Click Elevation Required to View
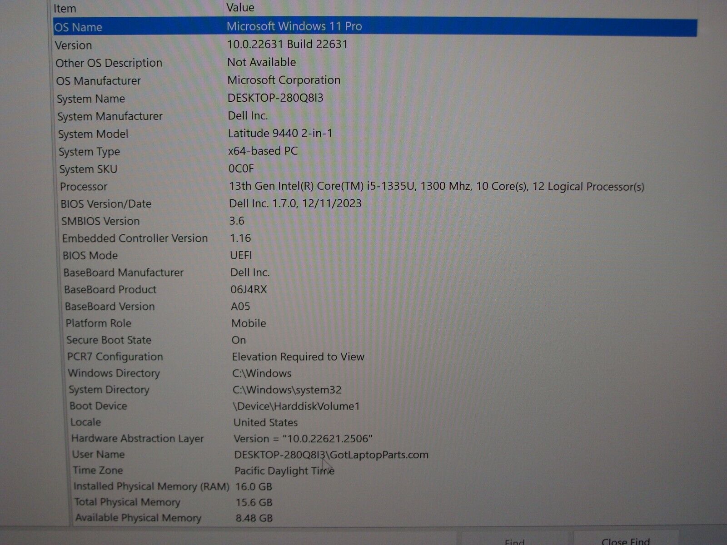Screen dimensions: 727x545 coord(298,357)
